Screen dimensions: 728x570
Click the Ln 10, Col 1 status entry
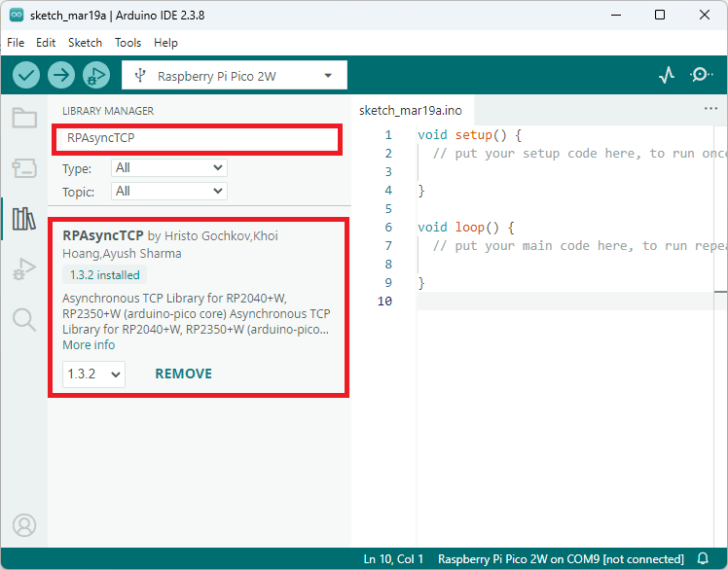pos(393,559)
